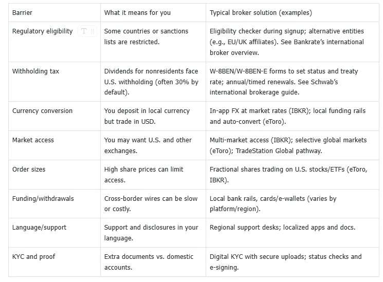Select the 'KYC and proof' cell

click(34, 256)
